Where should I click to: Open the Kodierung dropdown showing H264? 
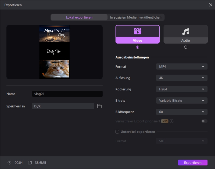pos(182,89)
